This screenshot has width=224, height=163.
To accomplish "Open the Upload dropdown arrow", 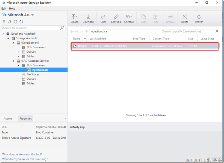I will click(x=77, y=17).
